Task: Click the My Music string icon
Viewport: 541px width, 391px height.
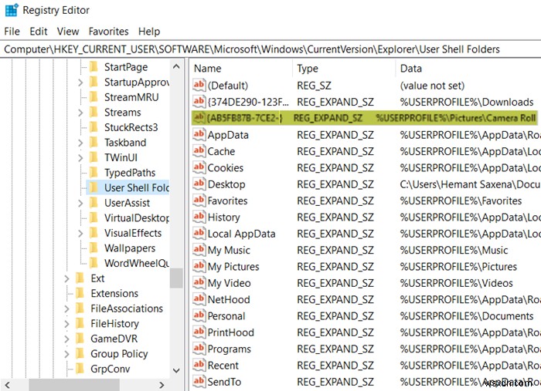Action: (199, 250)
